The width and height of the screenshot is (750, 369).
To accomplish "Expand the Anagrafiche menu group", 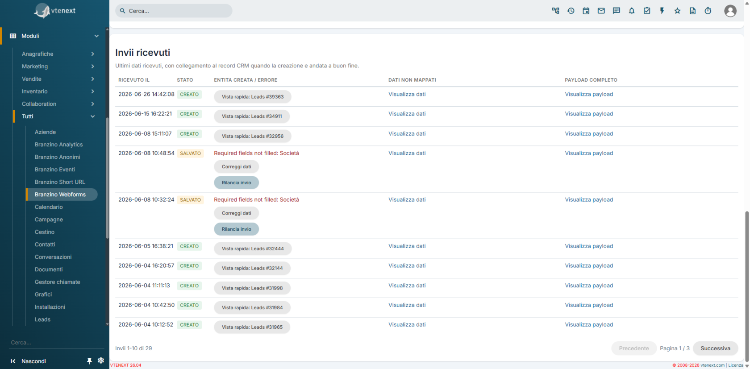I will point(58,54).
